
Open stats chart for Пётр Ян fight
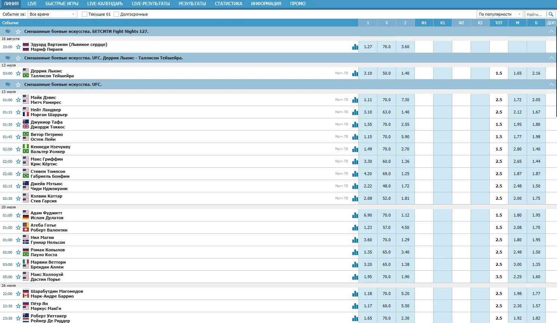355,306
